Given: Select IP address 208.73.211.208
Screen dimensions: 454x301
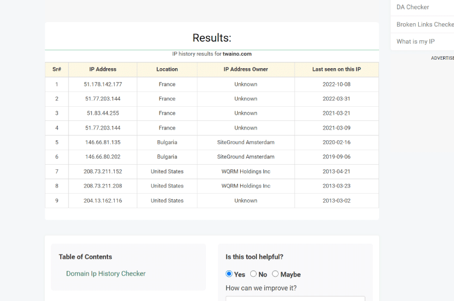Looking at the screenshot, I should coord(103,186).
